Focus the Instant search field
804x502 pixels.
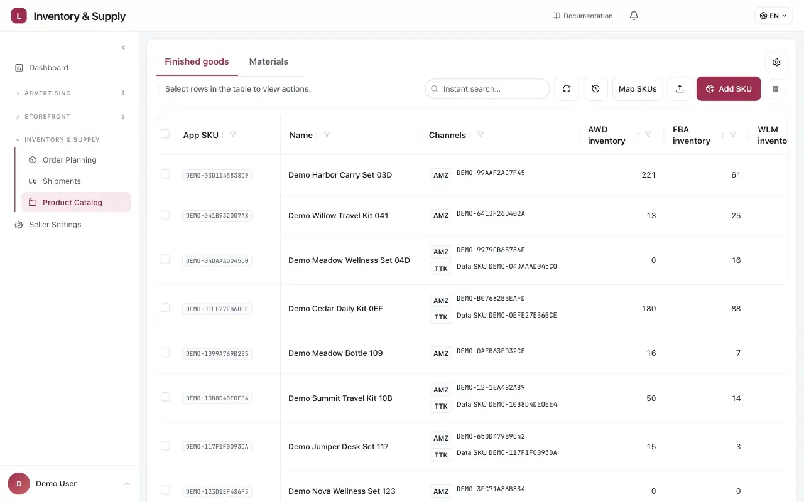487,89
